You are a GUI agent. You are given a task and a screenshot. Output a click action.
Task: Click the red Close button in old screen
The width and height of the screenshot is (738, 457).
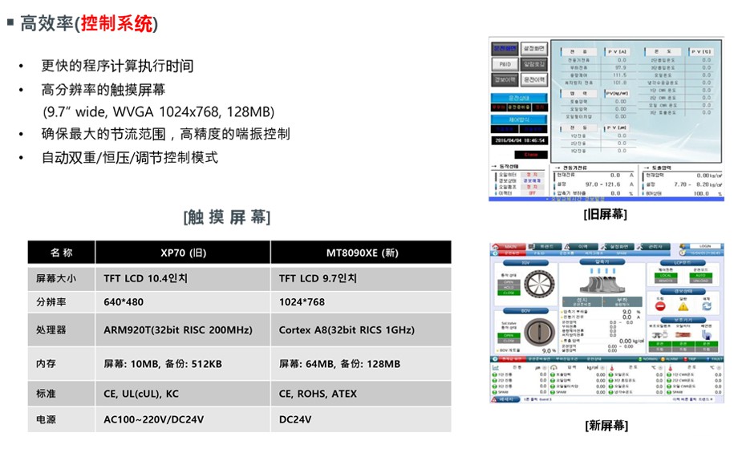point(531,153)
